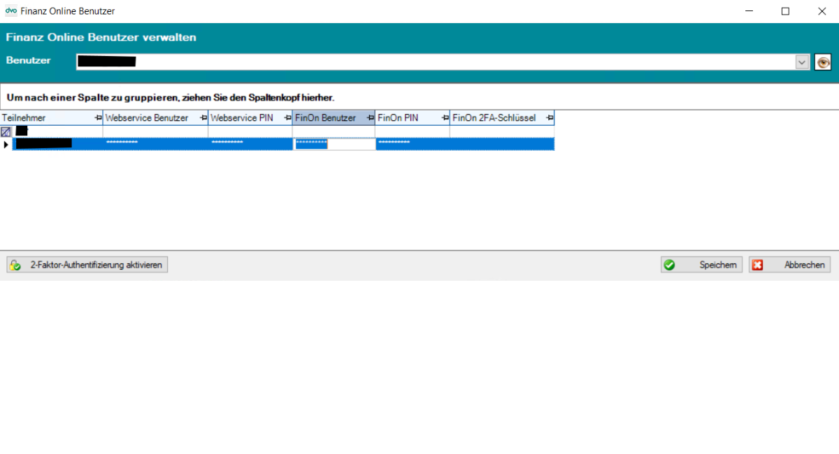
Task: Click the pin icon in FinOn Benutzer header
Action: point(371,118)
